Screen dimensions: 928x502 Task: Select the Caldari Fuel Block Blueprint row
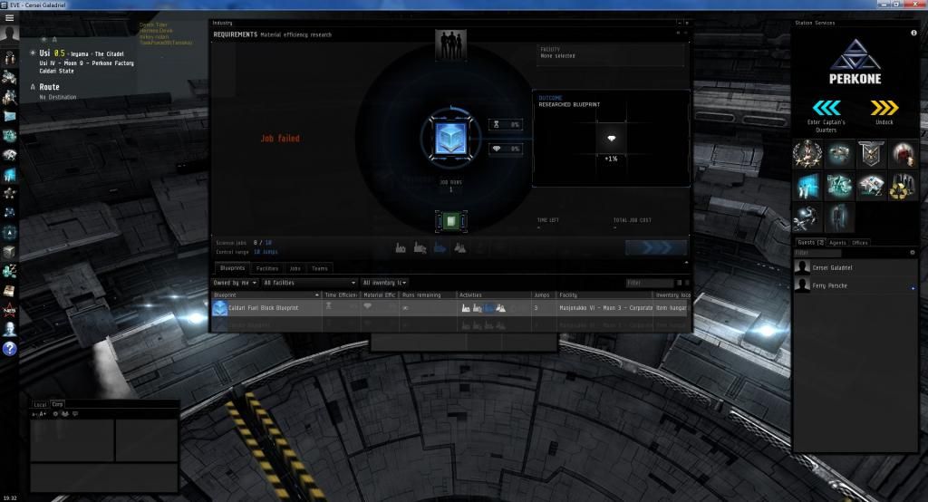pos(449,308)
